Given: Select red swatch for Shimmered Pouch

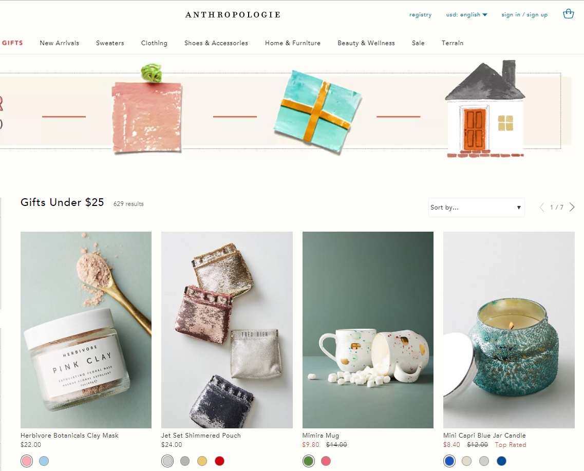Looking at the screenshot, I should (x=220, y=461).
